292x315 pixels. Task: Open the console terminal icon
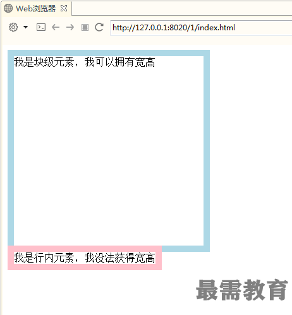(41, 27)
